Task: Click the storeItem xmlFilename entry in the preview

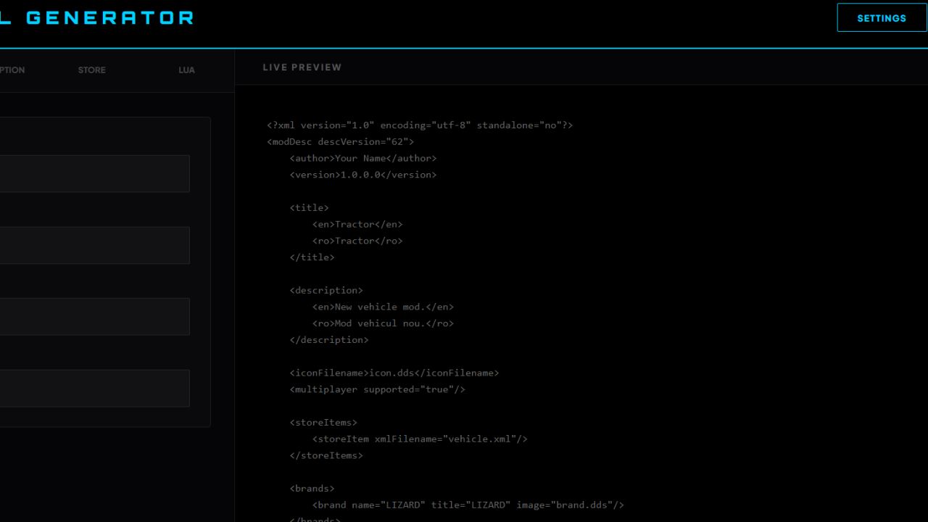Action: (x=419, y=439)
